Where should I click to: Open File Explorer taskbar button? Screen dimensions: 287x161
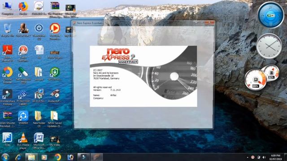[31, 157]
